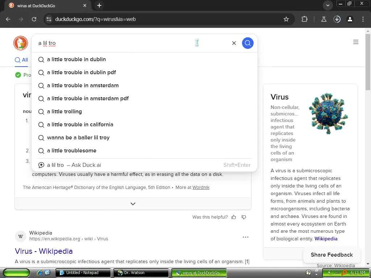Open the Wordnik link
This screenshot has height=278, width=371.
pyautogui.click(x=201, y=188)
